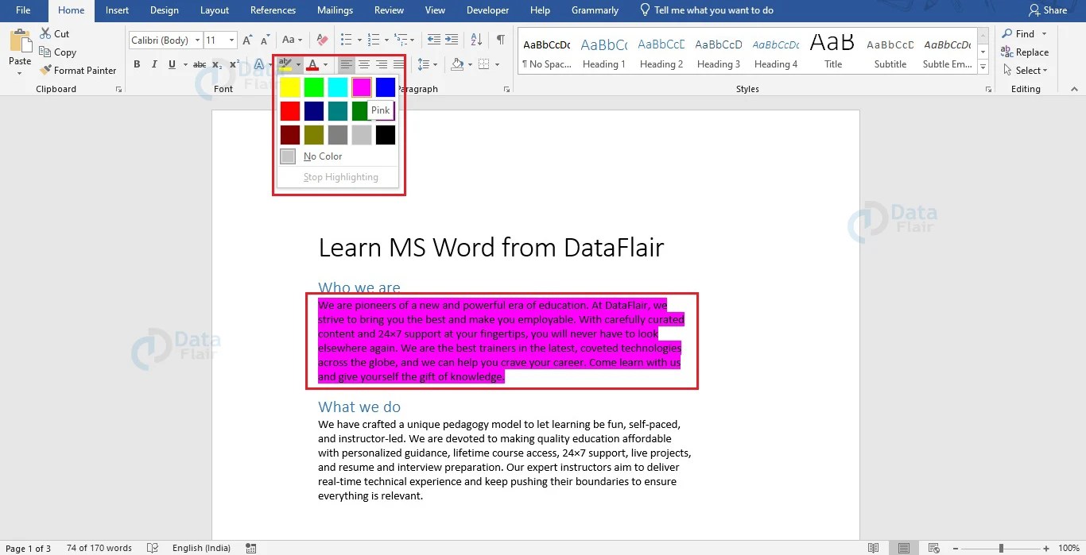The image size is (1086, 555).
Task: Select Stop Highlighting from the highlight menu
Action: click(339, 176)
